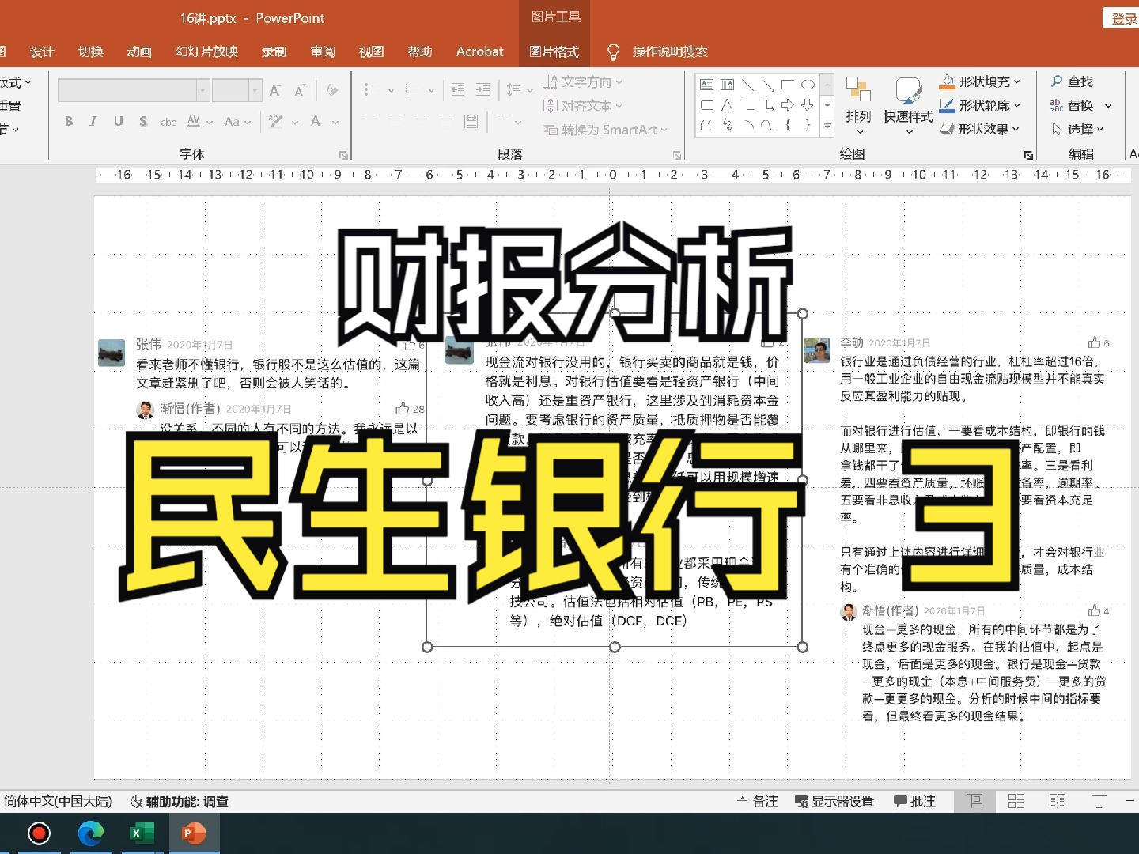Click the font color letter A

pos(316,121)
